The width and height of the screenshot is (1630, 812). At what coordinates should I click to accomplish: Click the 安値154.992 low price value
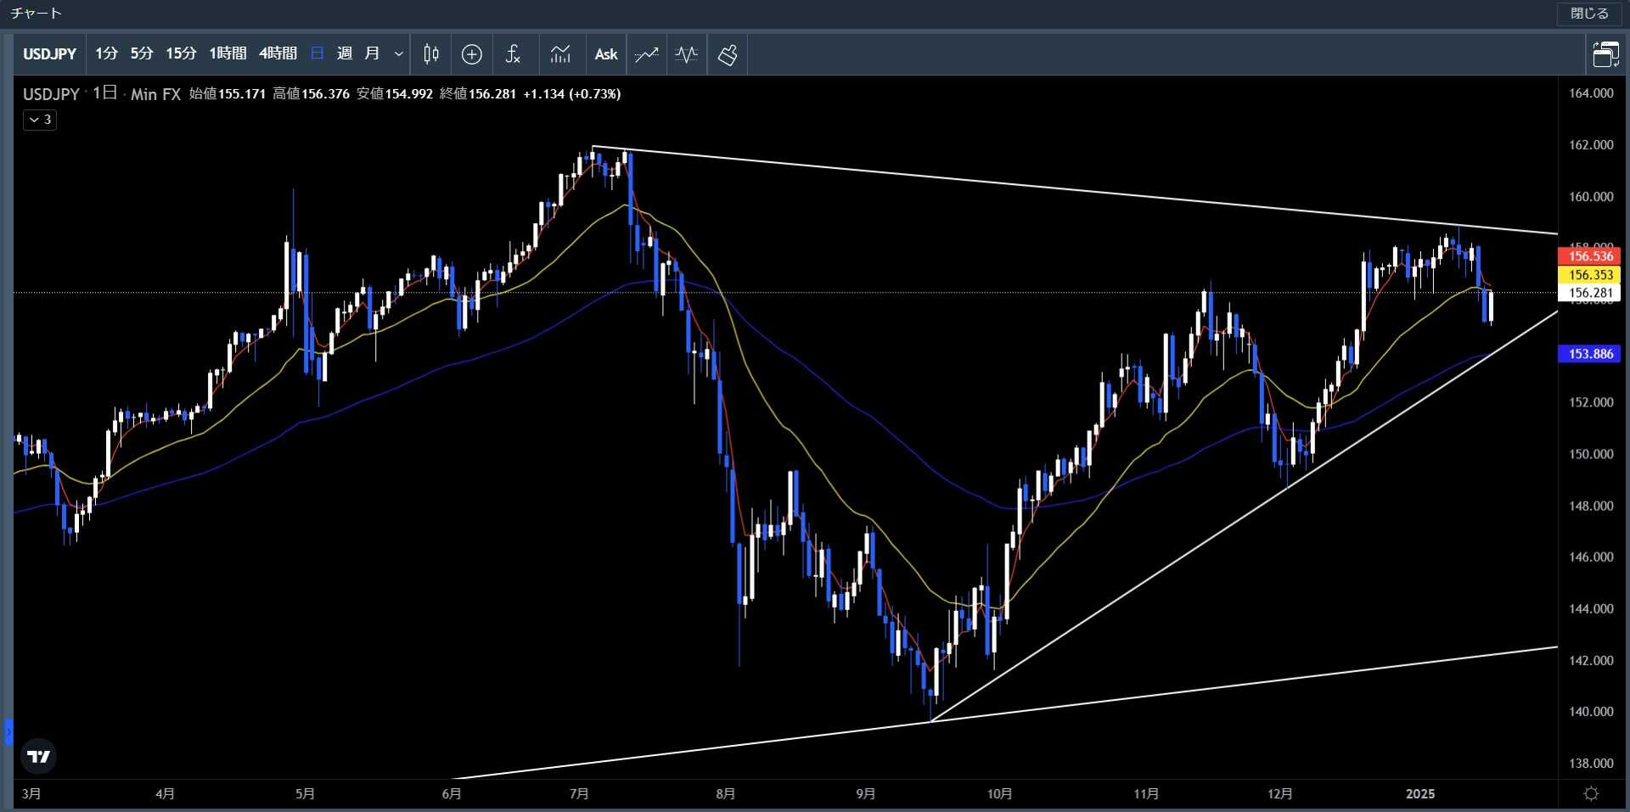(395, 94)
